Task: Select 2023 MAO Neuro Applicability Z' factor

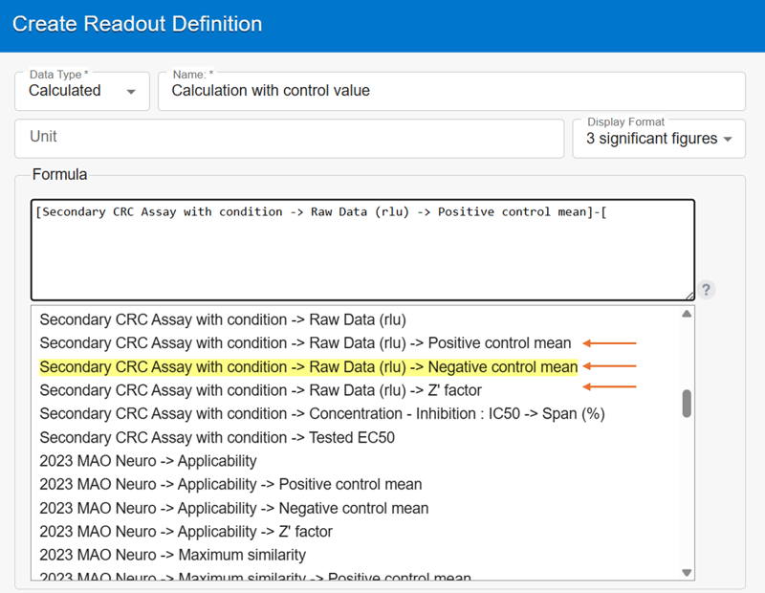Action: [186, 532]
